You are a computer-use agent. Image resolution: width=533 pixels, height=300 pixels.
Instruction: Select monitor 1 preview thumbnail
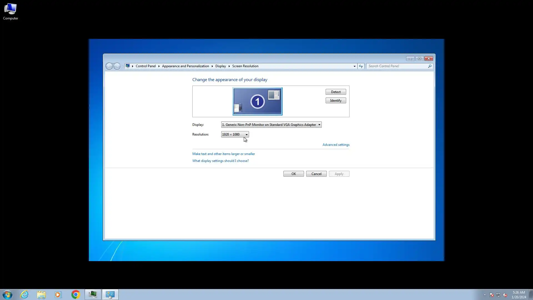(x=257, y=101)
